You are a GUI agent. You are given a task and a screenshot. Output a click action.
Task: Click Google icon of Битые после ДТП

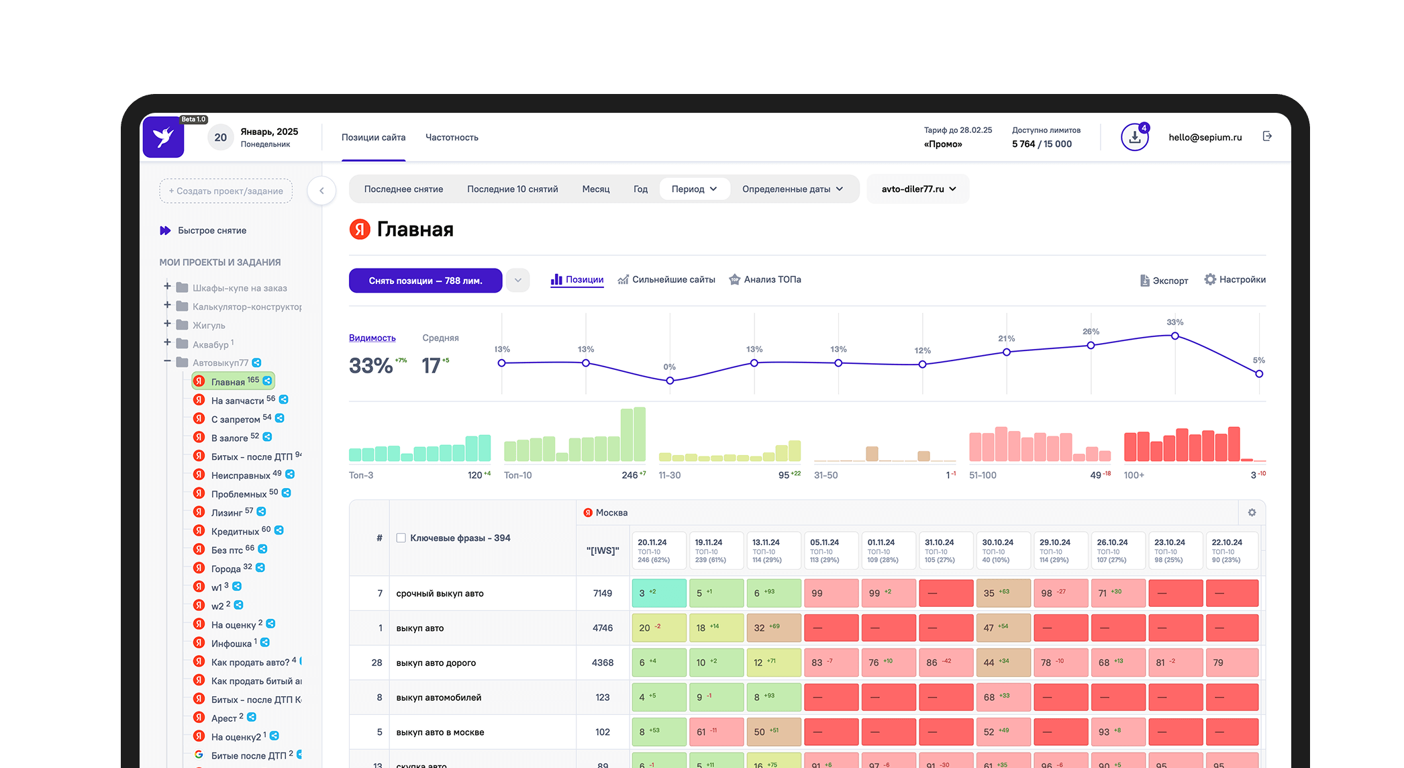click(x=199, y=755)
